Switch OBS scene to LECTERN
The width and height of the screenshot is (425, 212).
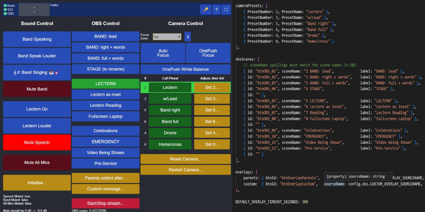click(106, 84)
